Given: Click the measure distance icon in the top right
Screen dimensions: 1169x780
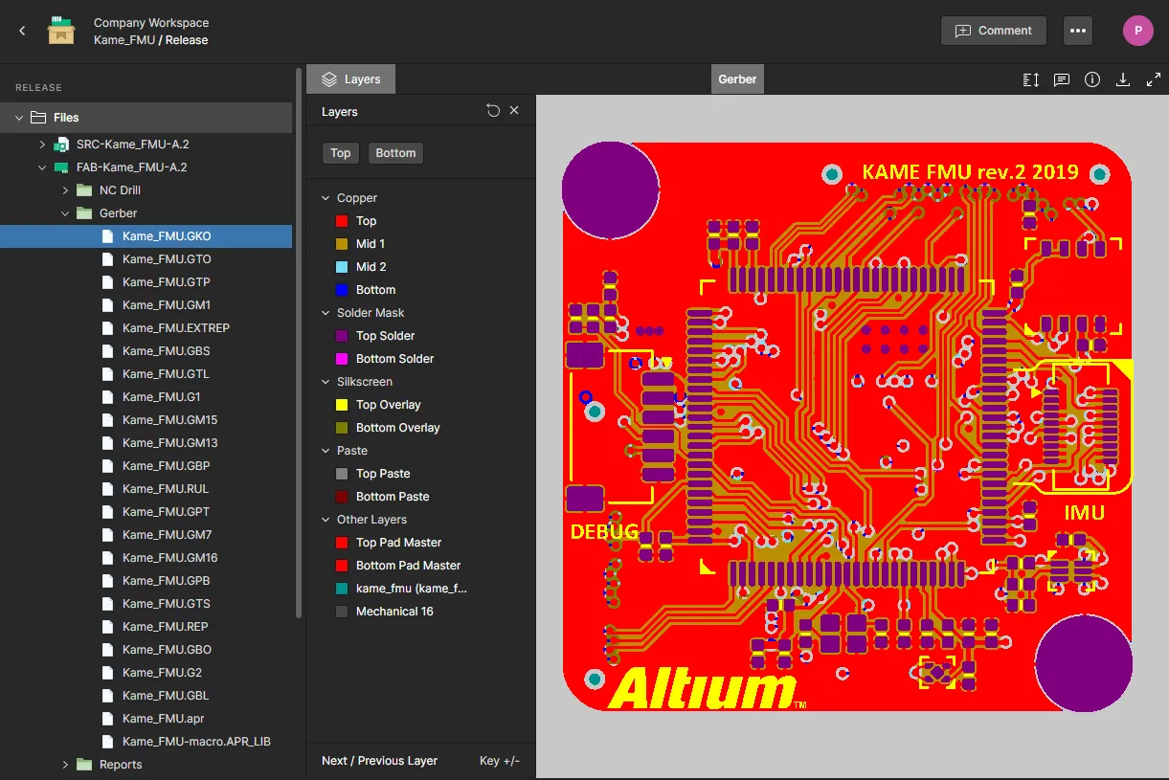Looking at the screenshot, I should coord(1031,80).
